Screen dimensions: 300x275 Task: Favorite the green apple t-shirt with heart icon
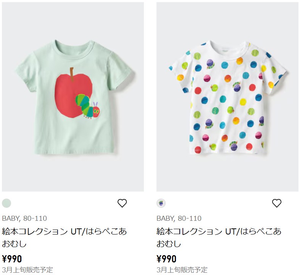[122, 203]
